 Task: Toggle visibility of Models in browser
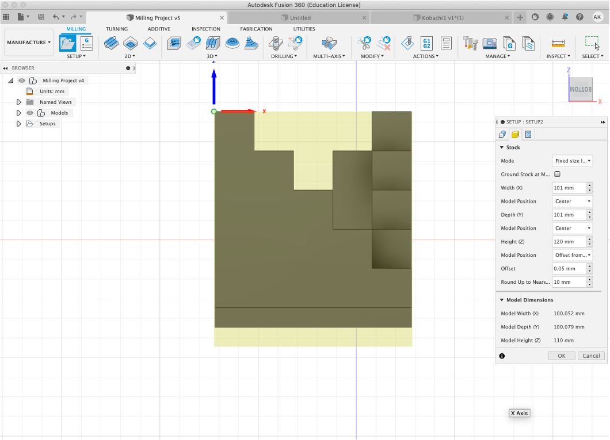(x=30, y=113)
